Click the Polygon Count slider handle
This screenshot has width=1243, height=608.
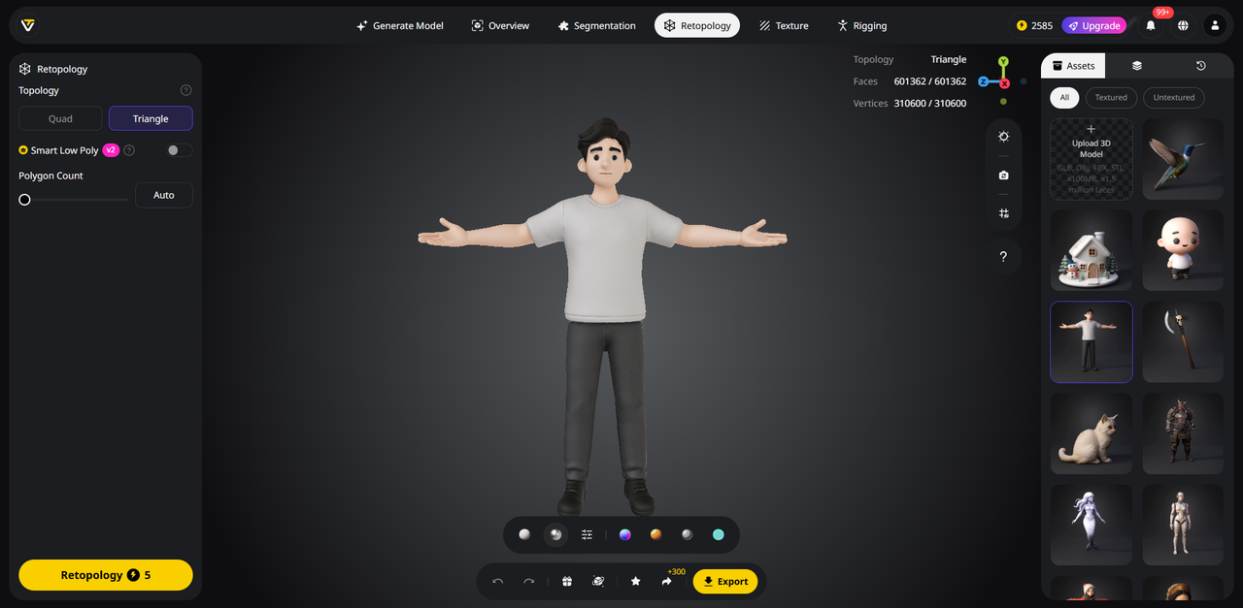[x=25, y=200]
